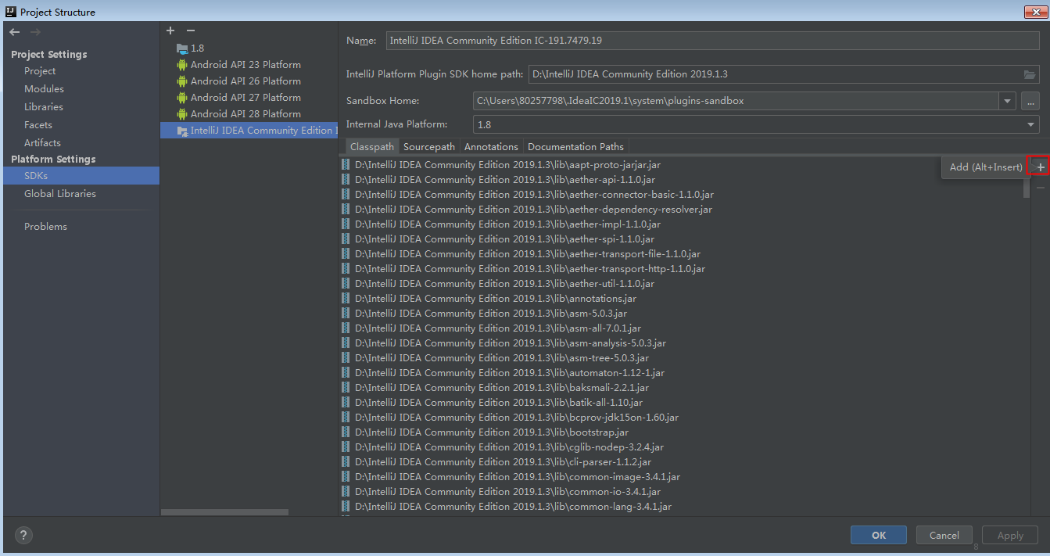Switch to the Sourcepath tab
Viewport: 1050px width, 556px height.
coord(429,146)
